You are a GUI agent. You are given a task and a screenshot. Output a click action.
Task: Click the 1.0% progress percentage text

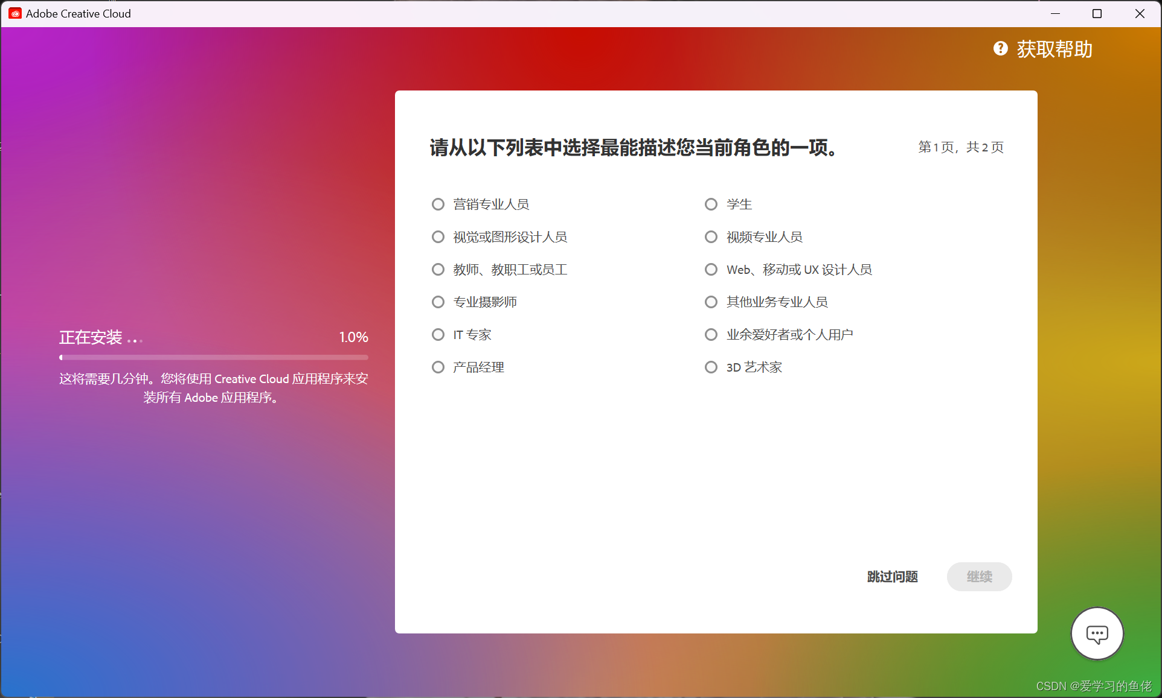tap(353, 337)
